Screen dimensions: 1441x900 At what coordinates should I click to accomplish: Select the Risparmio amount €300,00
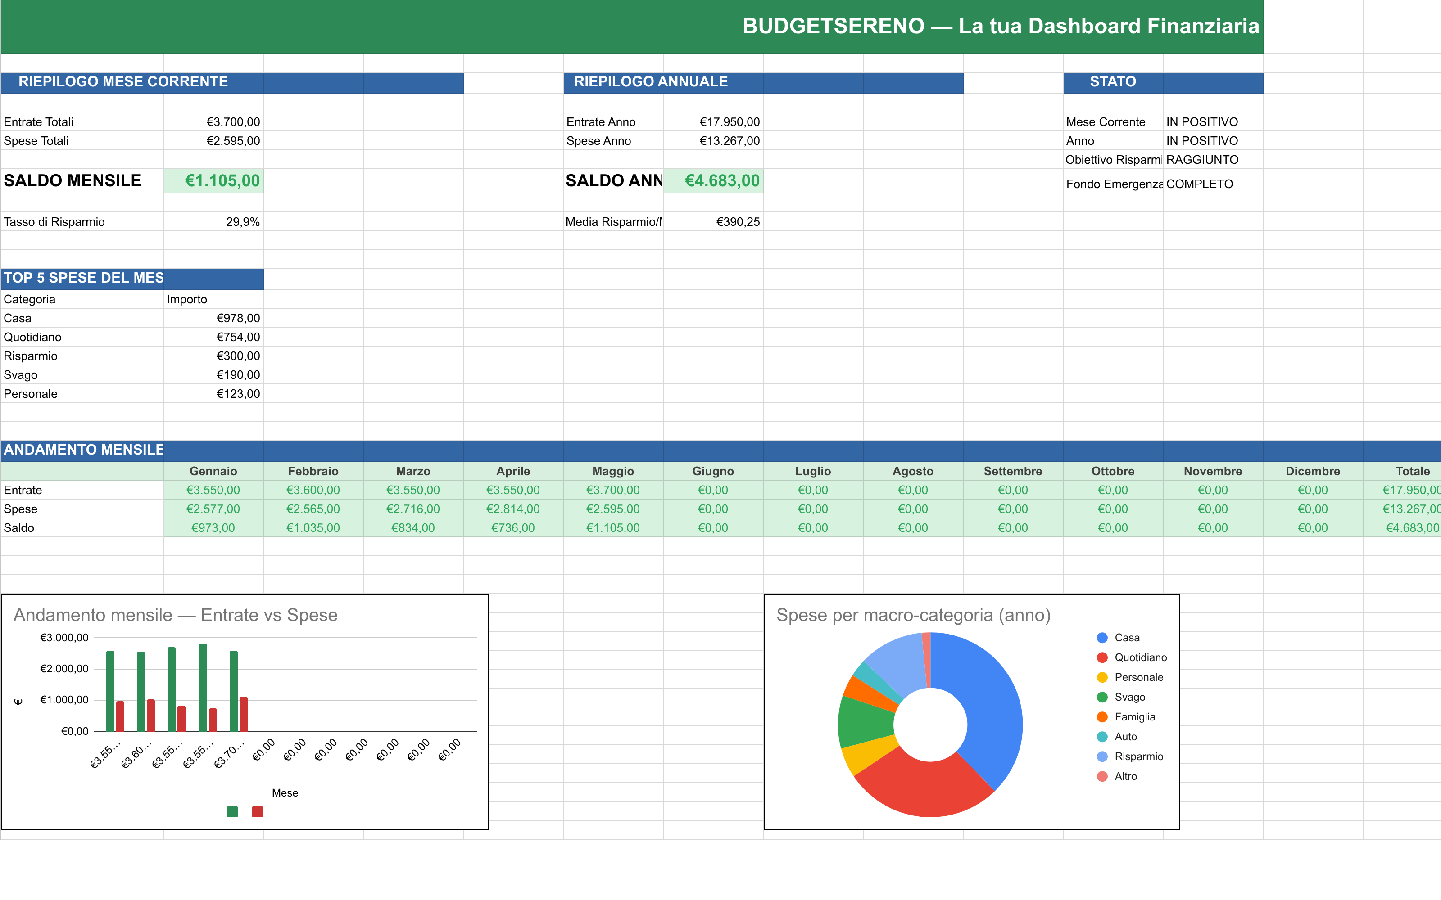click(x=213, y=356)
